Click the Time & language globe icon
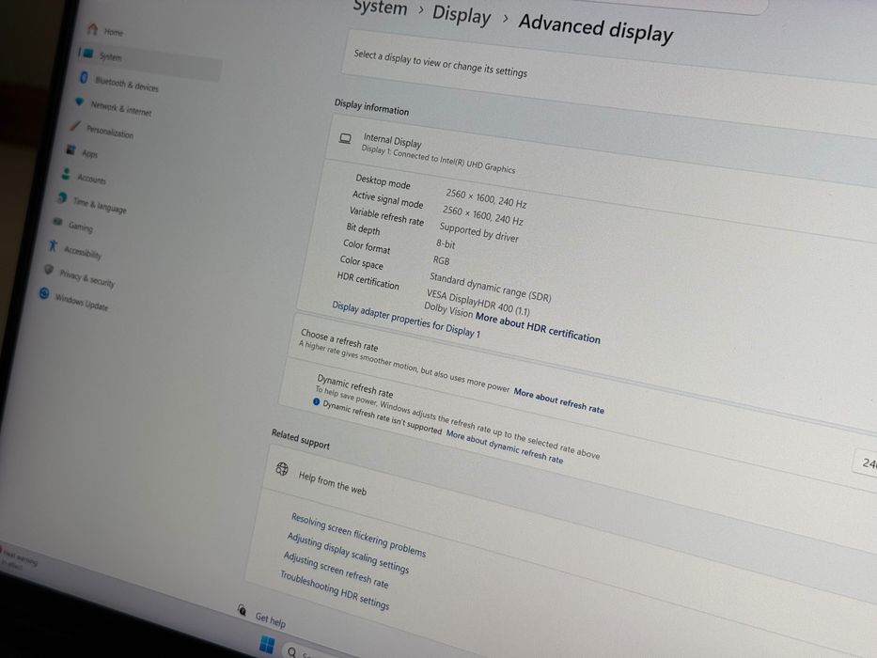Screen dimensions: 877x658 coord(62,197)
